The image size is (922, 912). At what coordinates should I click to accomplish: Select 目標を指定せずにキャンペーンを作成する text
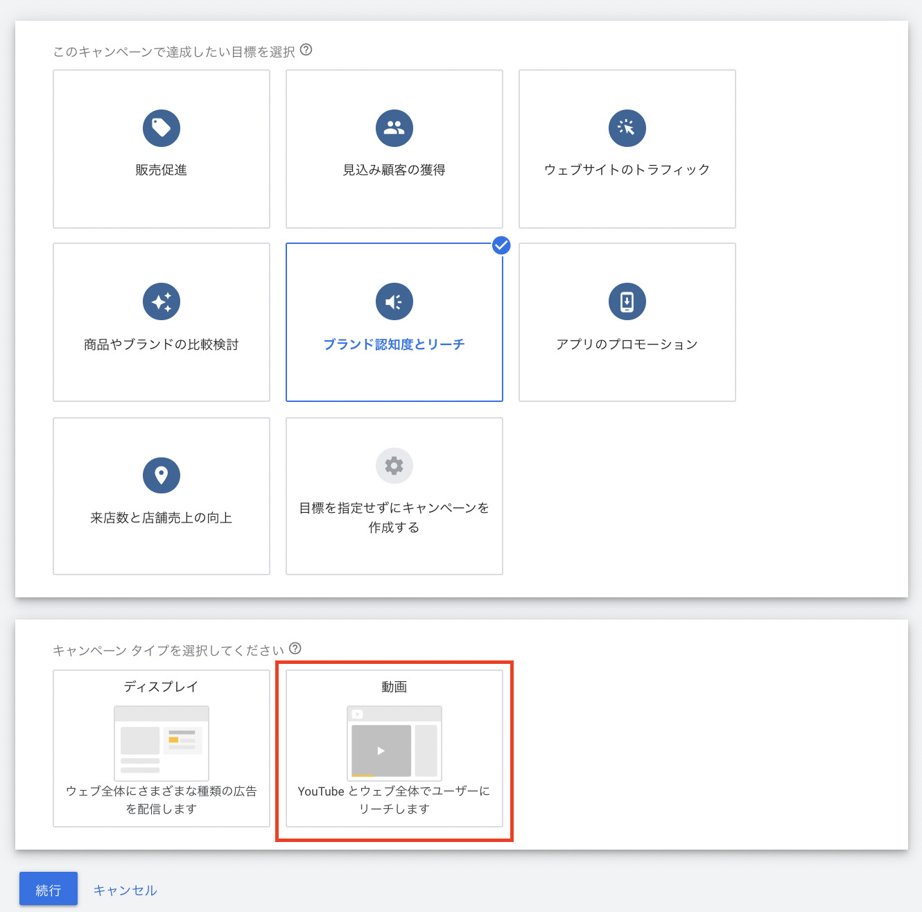pyautogui.click(x=394, y=518)
